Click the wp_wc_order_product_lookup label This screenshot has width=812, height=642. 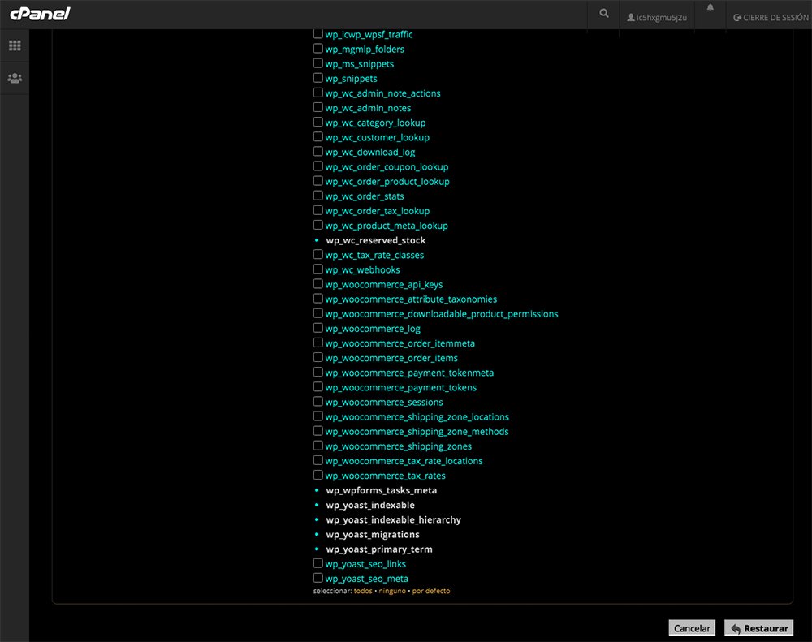tap(387, 182)
